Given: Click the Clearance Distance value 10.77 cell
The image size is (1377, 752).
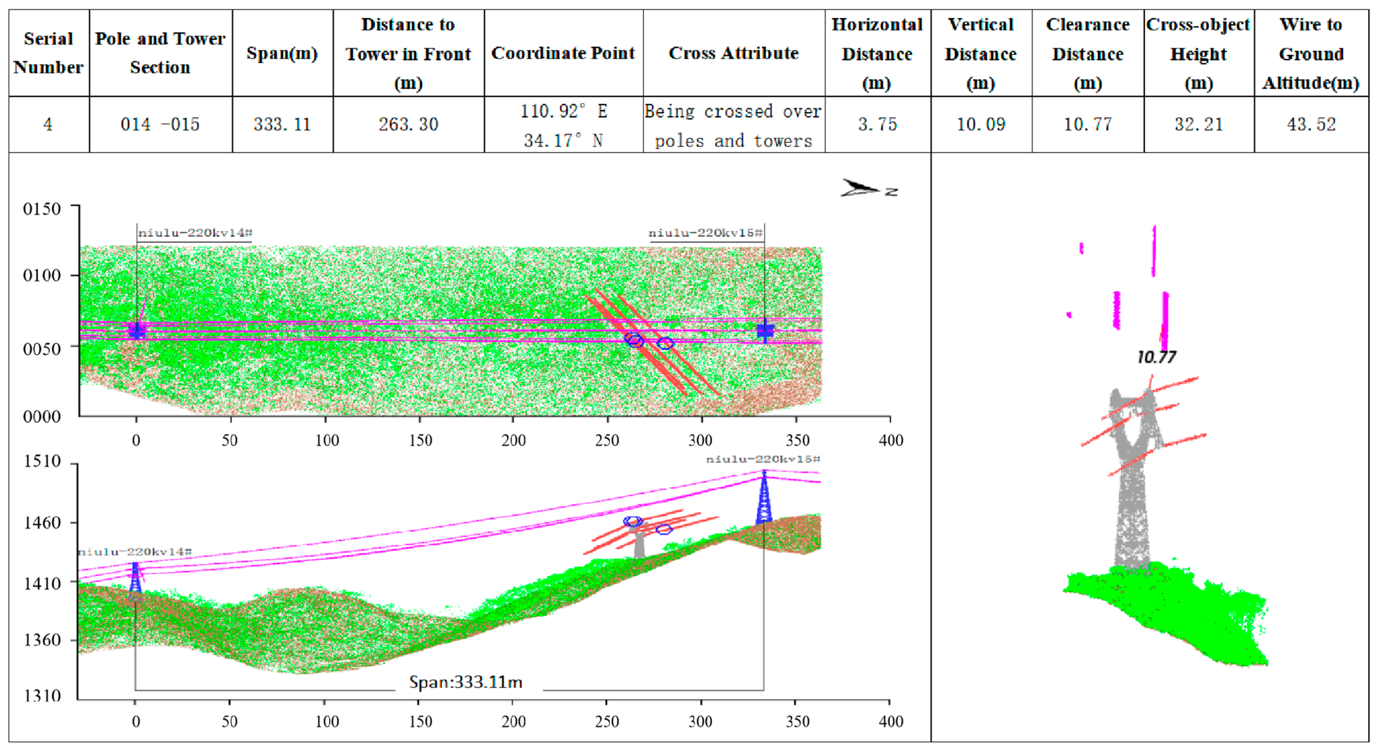Looking at the screenshot, I should (1087, 124).
